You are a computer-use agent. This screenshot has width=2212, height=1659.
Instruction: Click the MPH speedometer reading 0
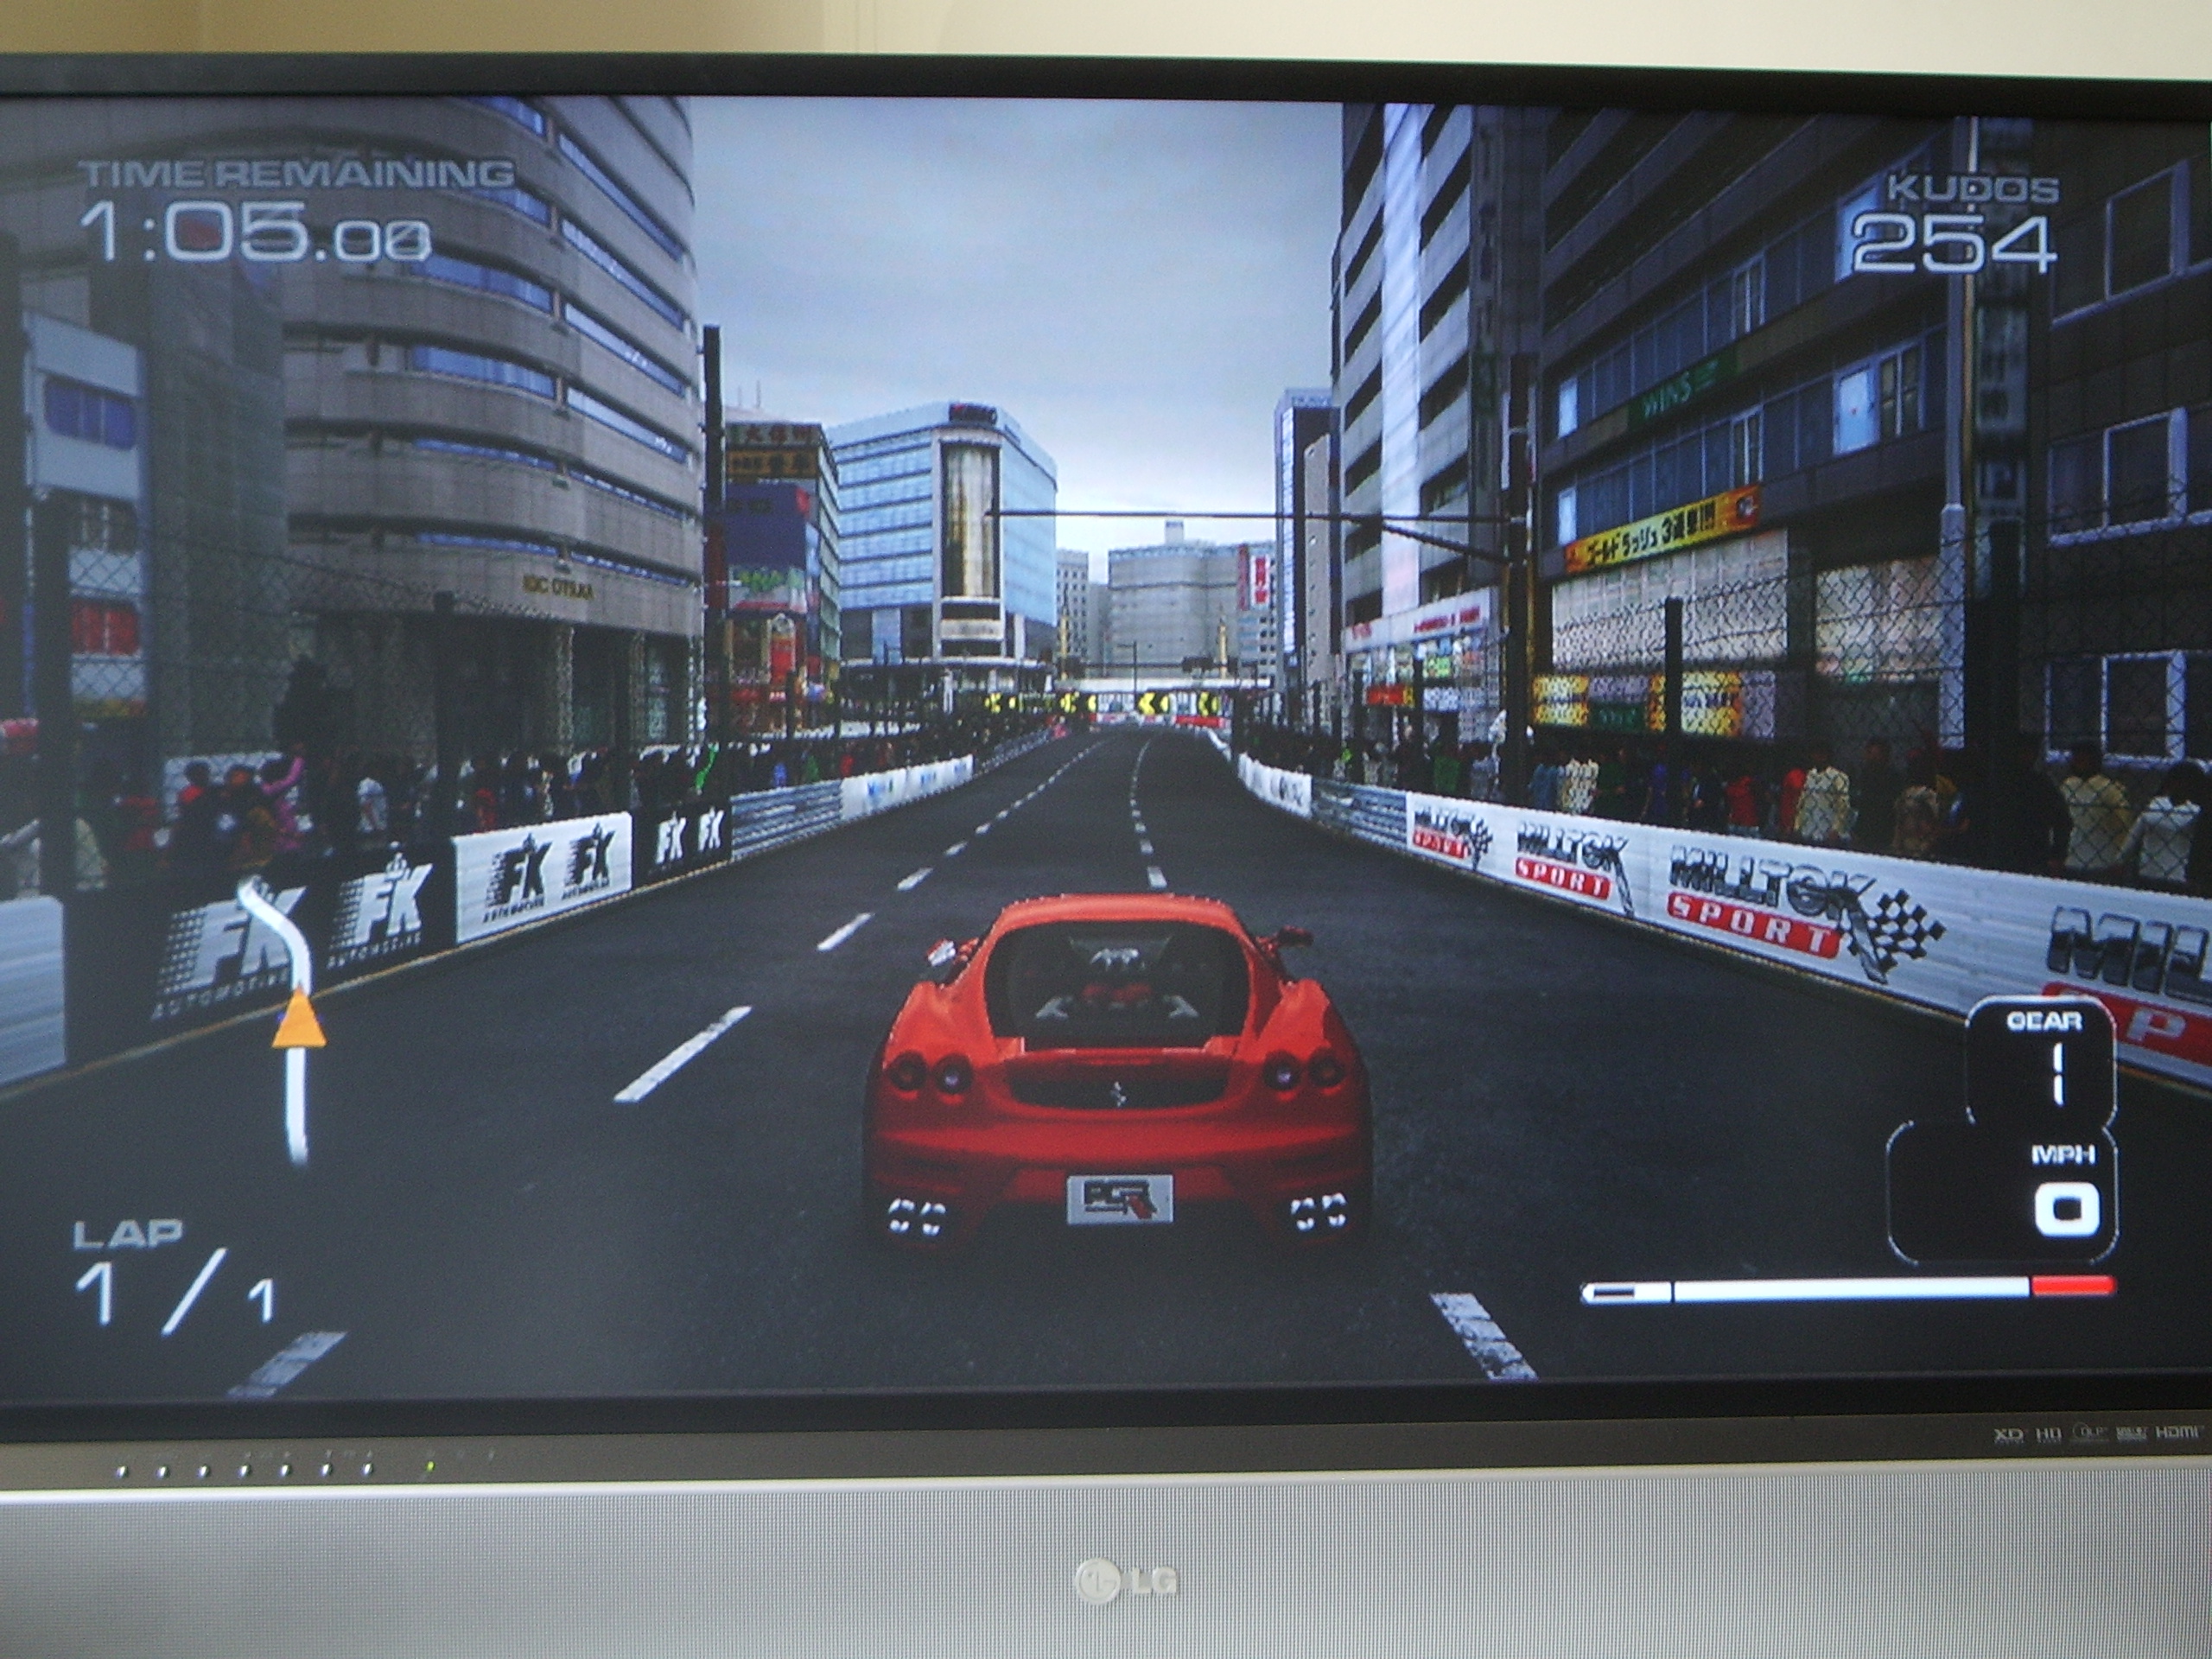pyautogui.click(x=2065, y=1212)
